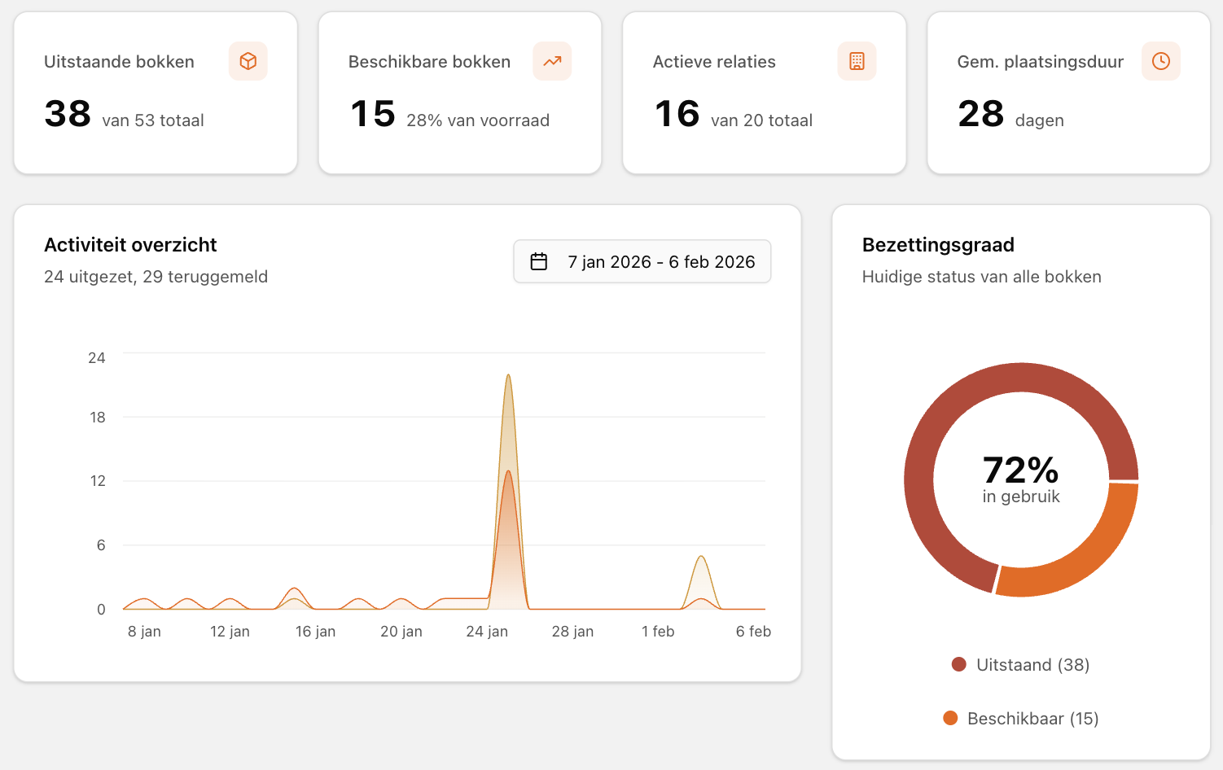
Task: Click the Activiteit overzicht heading
Action: pyautogui.click(x=130, y=245)
